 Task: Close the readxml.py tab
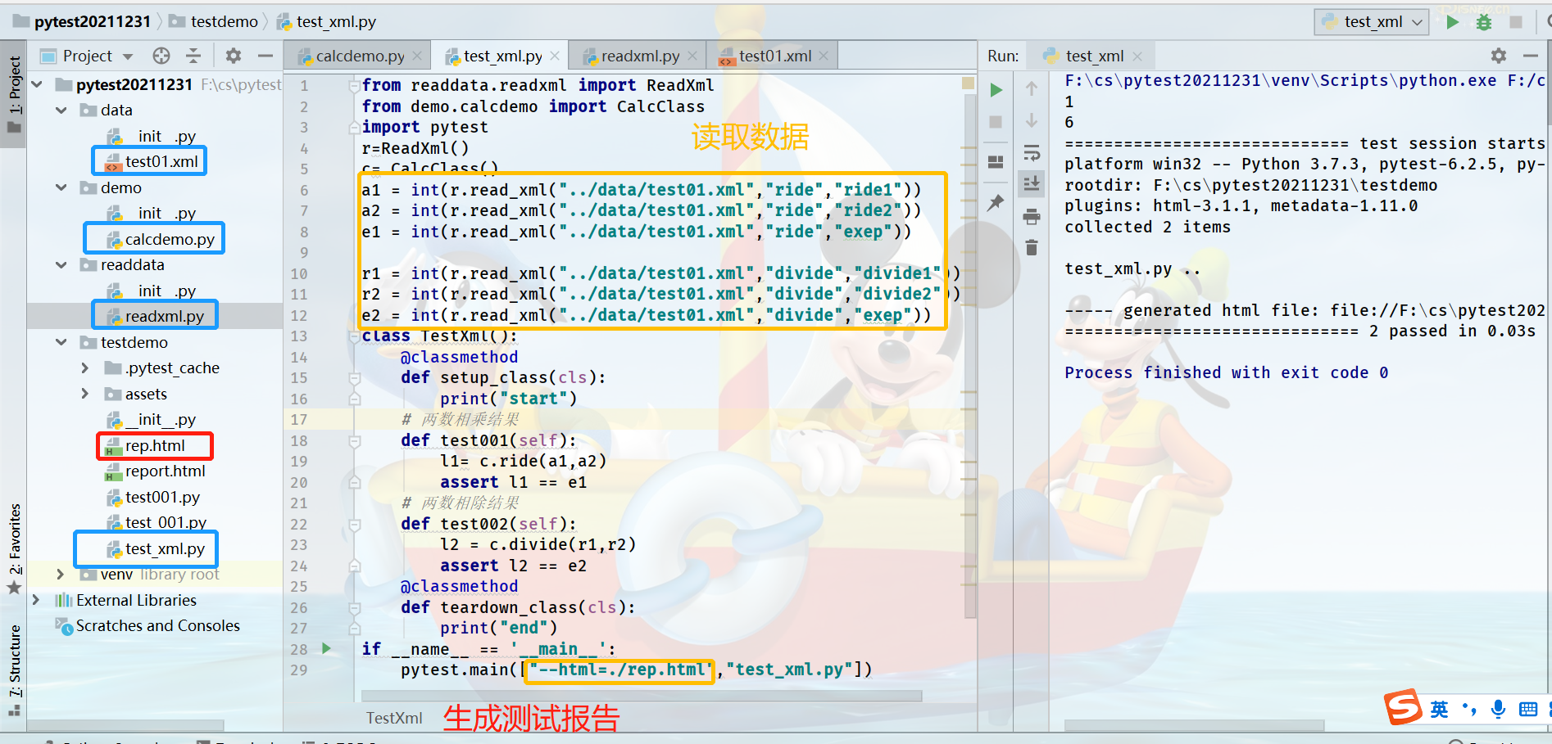(692, 56)
